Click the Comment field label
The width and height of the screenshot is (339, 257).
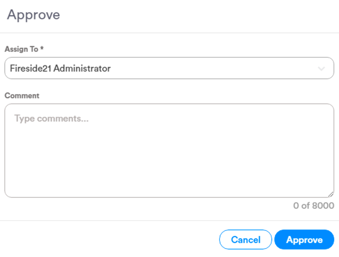tap(22, 95)
